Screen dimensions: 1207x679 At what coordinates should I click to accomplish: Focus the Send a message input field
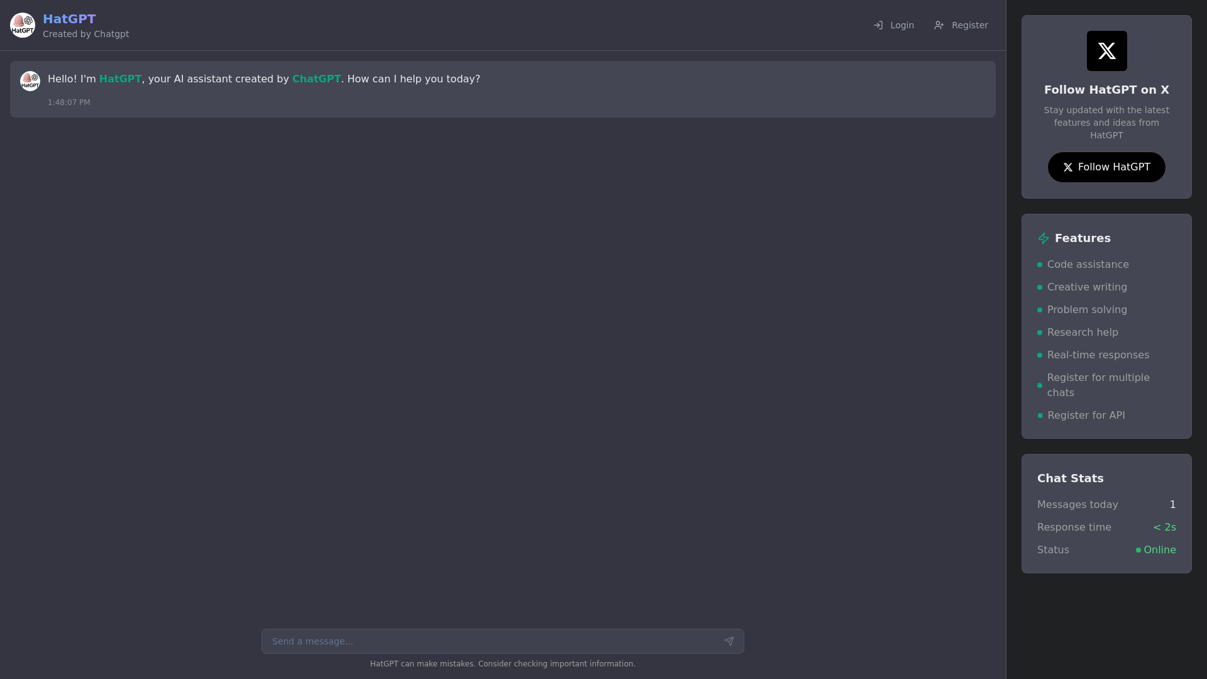(x=503, y=641)
